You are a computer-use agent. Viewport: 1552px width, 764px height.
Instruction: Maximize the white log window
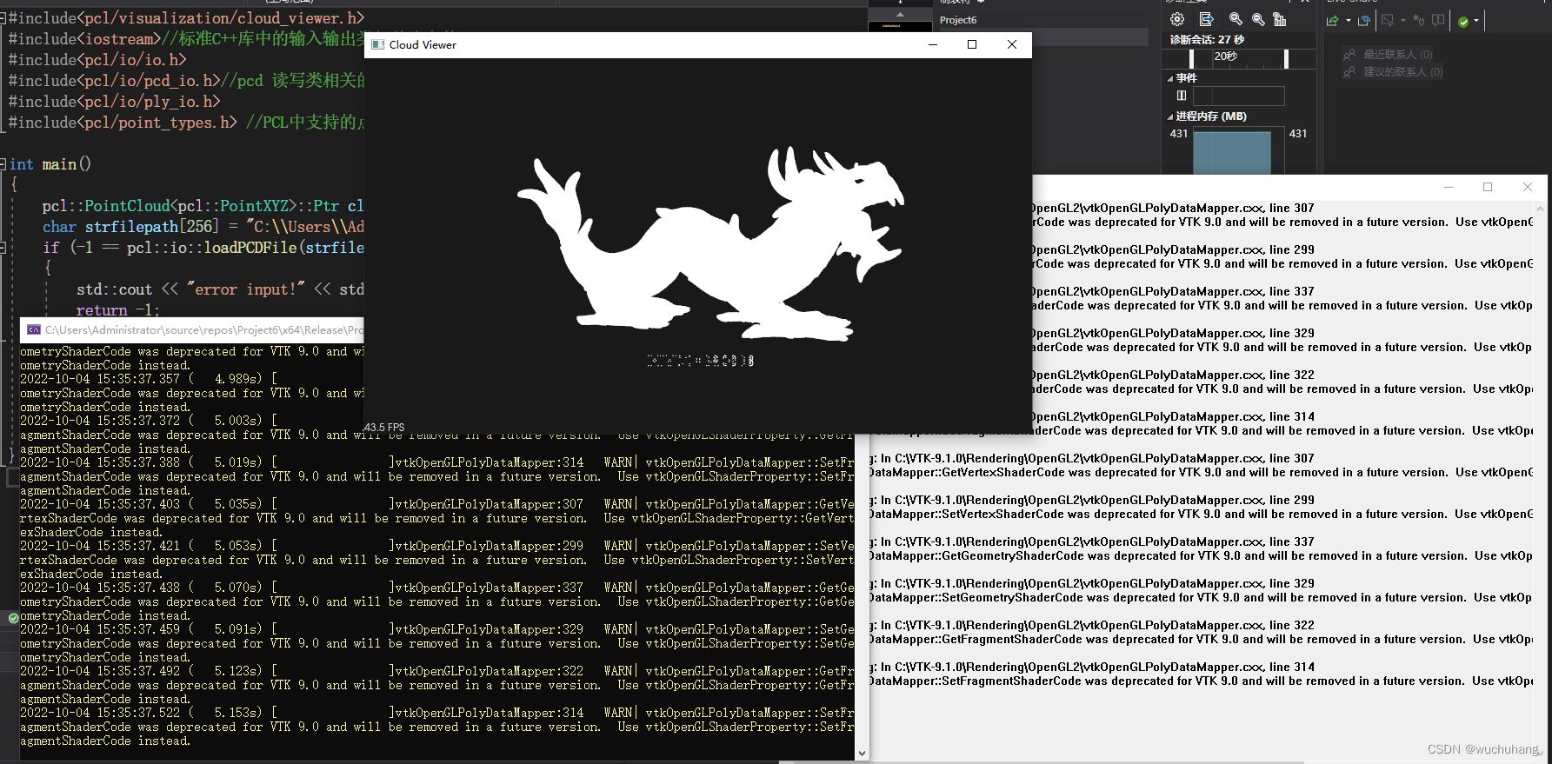click(1488, 187)
